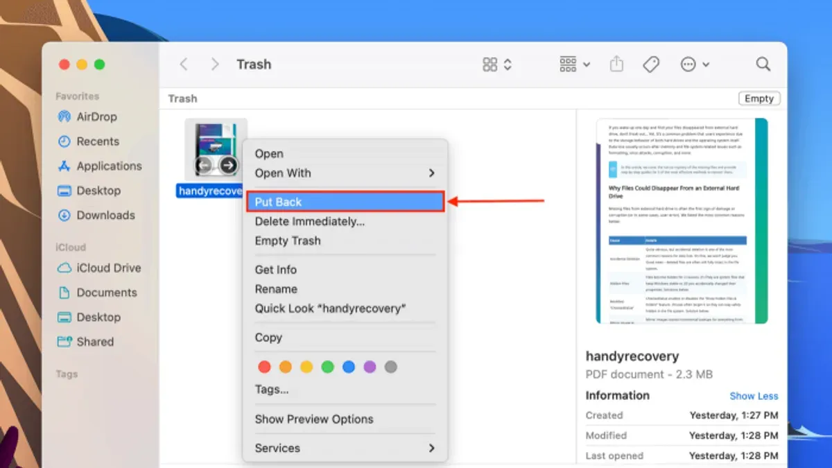The height and width of the screenshot is (468, 832).
Task: Open the Downloads folder in sidebar
Action: (x=96, y=216)
